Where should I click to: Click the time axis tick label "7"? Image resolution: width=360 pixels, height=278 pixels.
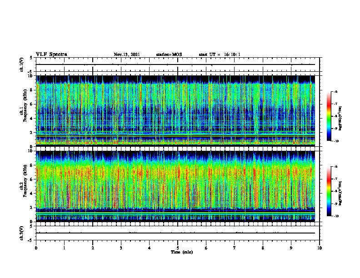235,248
